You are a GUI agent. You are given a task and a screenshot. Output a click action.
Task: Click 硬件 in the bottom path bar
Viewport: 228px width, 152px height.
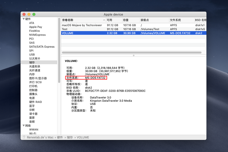(60, 137)
